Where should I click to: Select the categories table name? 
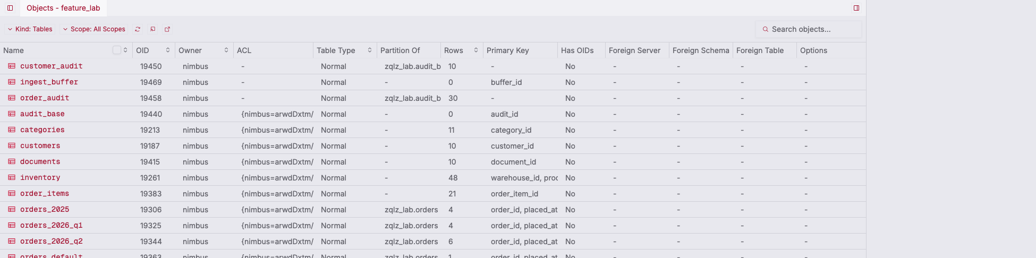click(43, 130)
